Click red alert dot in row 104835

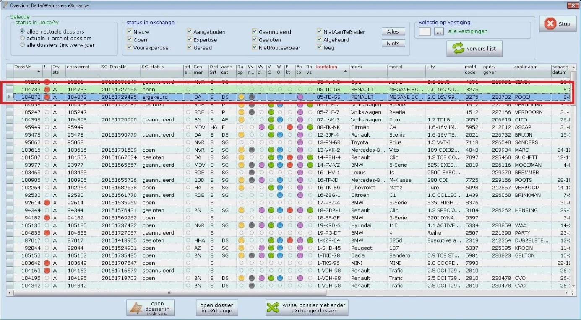click(x=47, y=233)
